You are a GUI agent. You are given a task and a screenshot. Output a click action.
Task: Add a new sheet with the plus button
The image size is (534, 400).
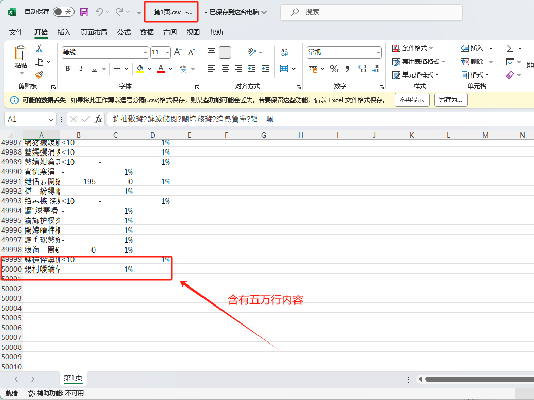point(114,378)
